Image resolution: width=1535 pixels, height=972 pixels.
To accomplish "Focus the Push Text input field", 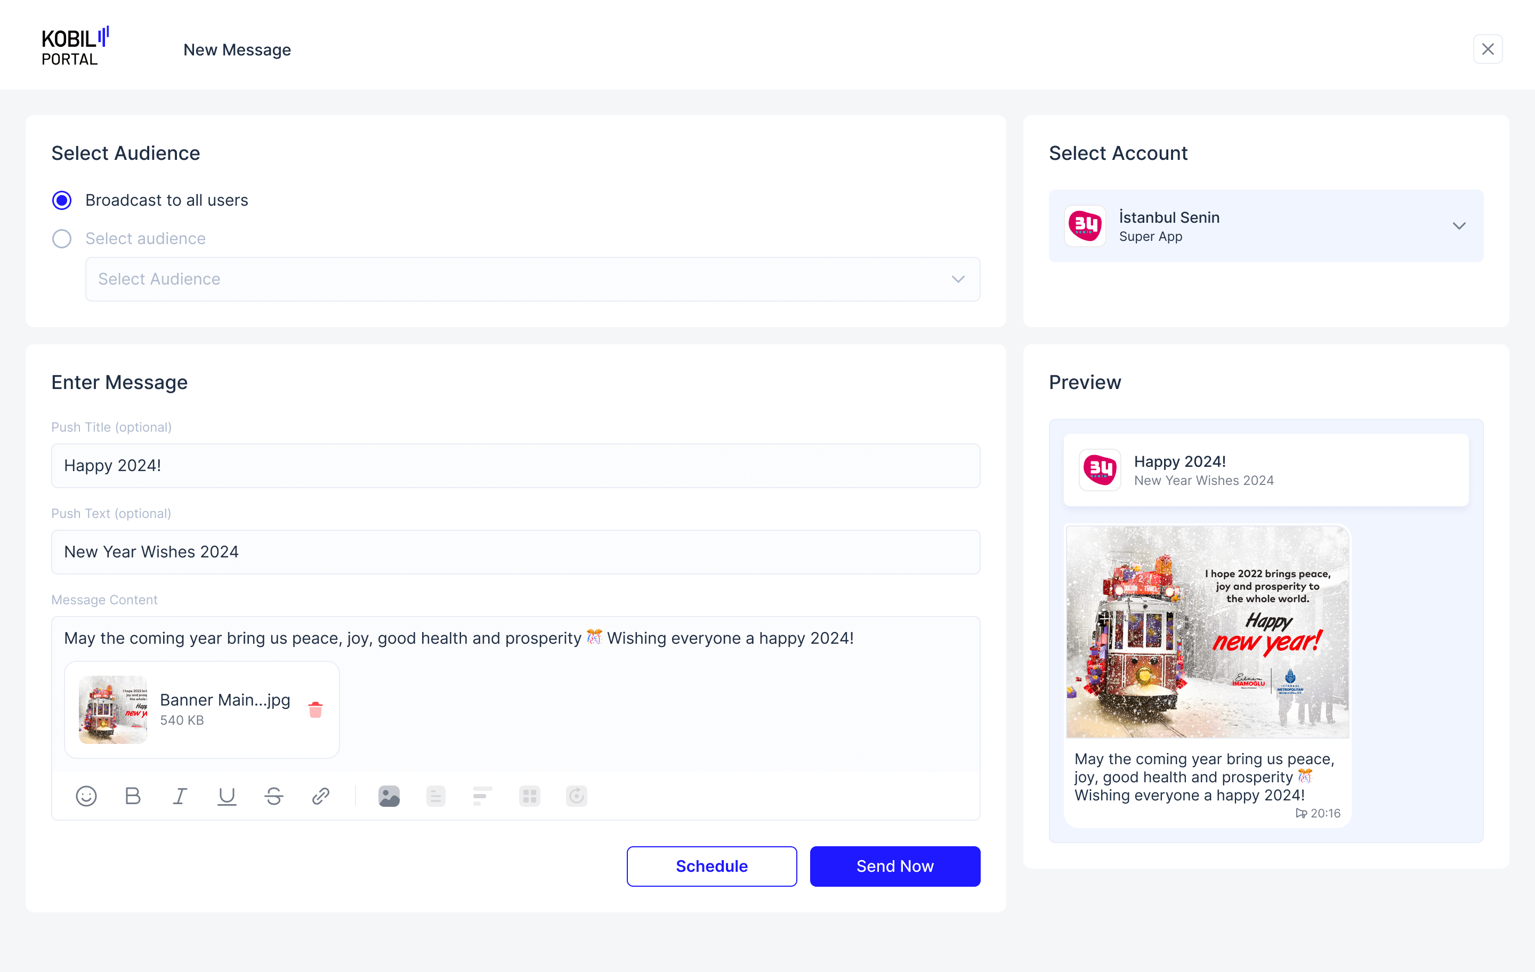I will (515, 552).
